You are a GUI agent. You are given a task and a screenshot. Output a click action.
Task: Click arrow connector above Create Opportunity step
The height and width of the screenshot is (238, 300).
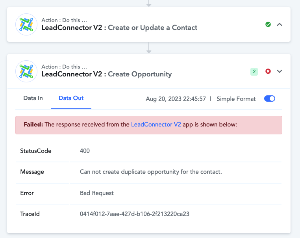[x=149, y=48]
